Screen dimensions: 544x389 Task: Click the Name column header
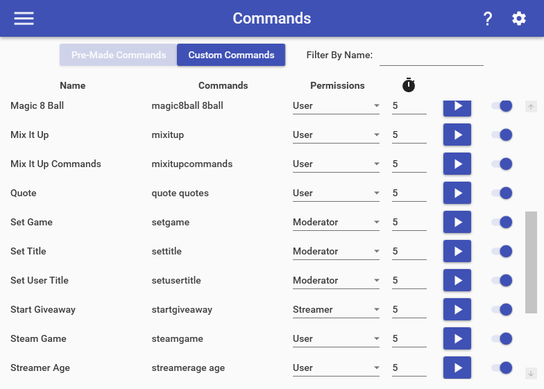click(72, 85)
